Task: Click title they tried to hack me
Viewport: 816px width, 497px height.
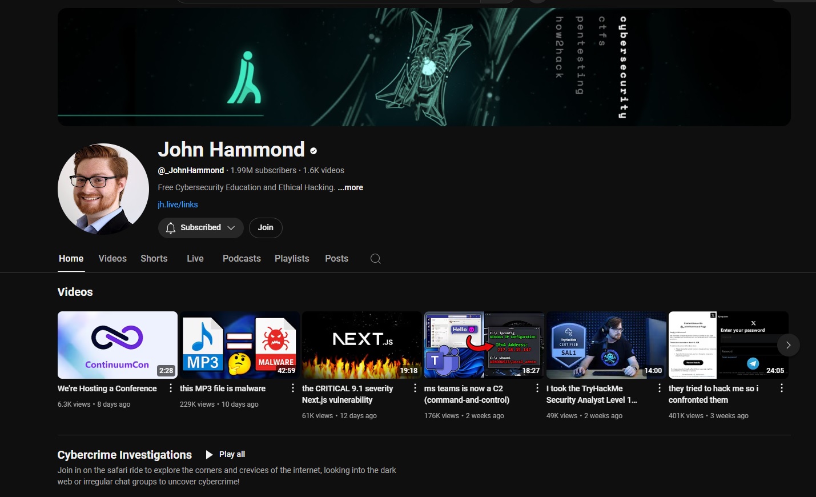Action: click(714, 394)
